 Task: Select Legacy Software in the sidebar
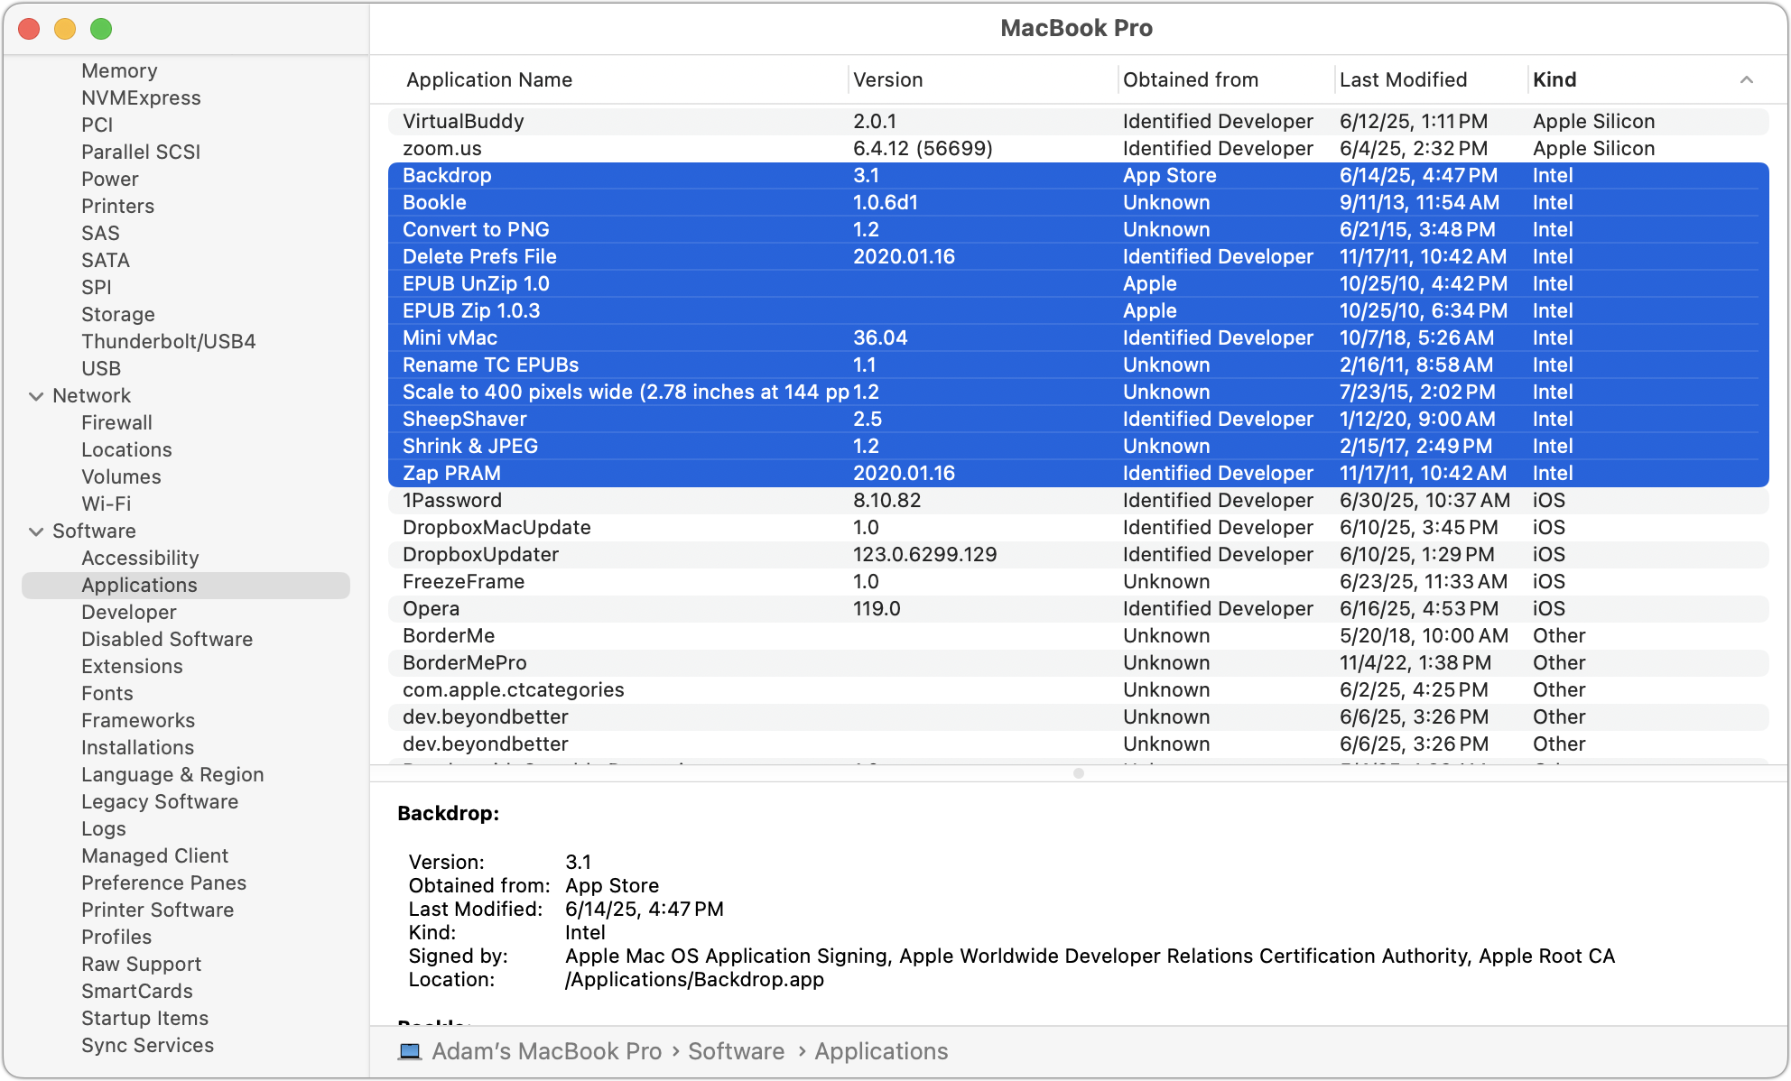coord(160,801)
